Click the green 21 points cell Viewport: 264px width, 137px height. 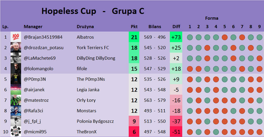click(134, 37)
